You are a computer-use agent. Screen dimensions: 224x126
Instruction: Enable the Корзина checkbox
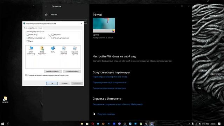point(52,35)
